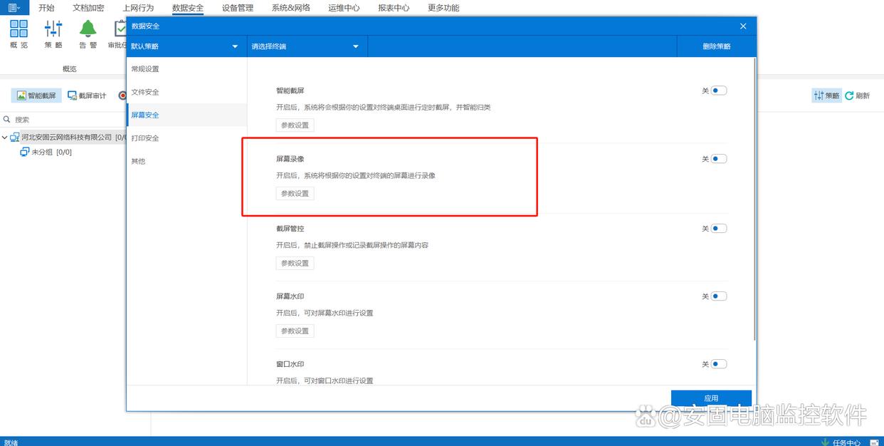Switch to the 设备管理 menu tab

click(x=237, y=8)
